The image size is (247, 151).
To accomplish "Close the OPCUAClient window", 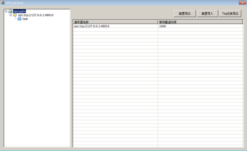I will pyautogui.click(x=242, y=3).
